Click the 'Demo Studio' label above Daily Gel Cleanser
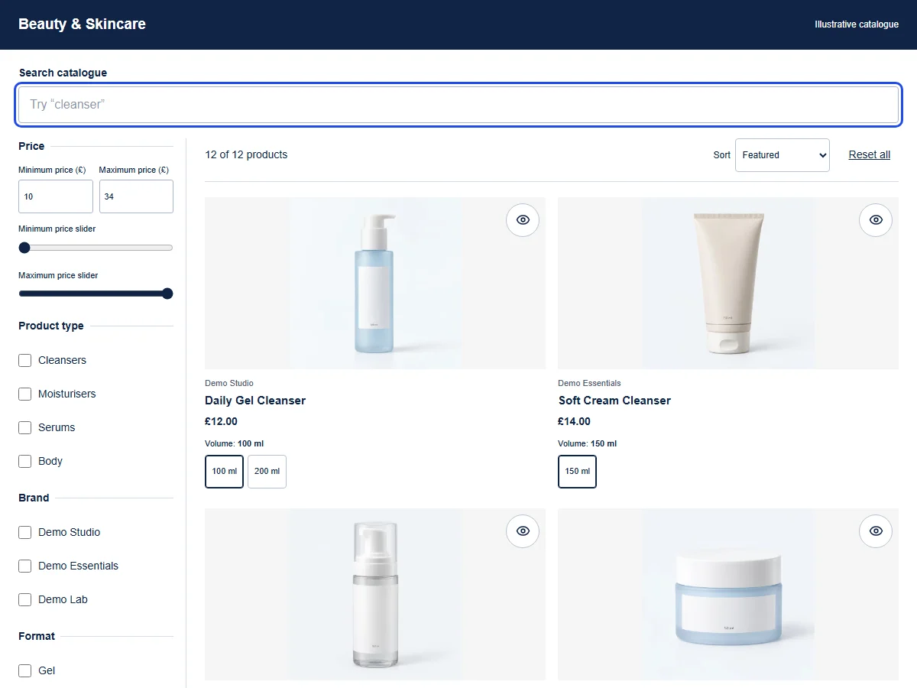The width and height of the screenshot is (917, 688). (x=229, y=383)
